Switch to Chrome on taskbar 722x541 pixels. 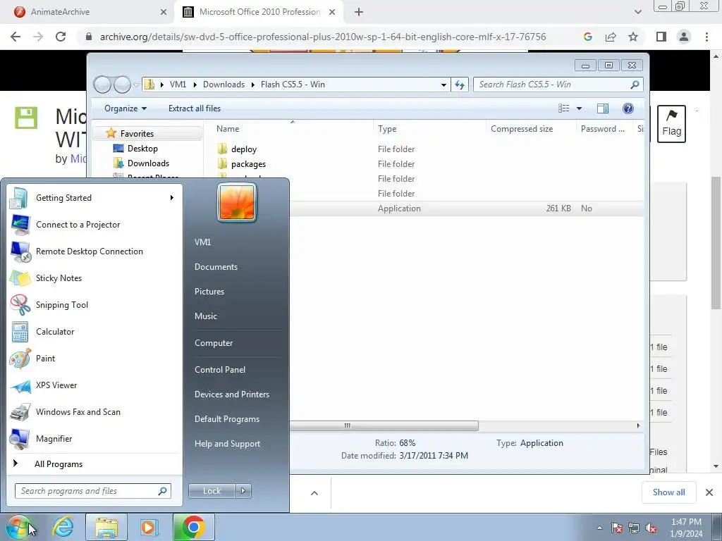pos(193,527)
